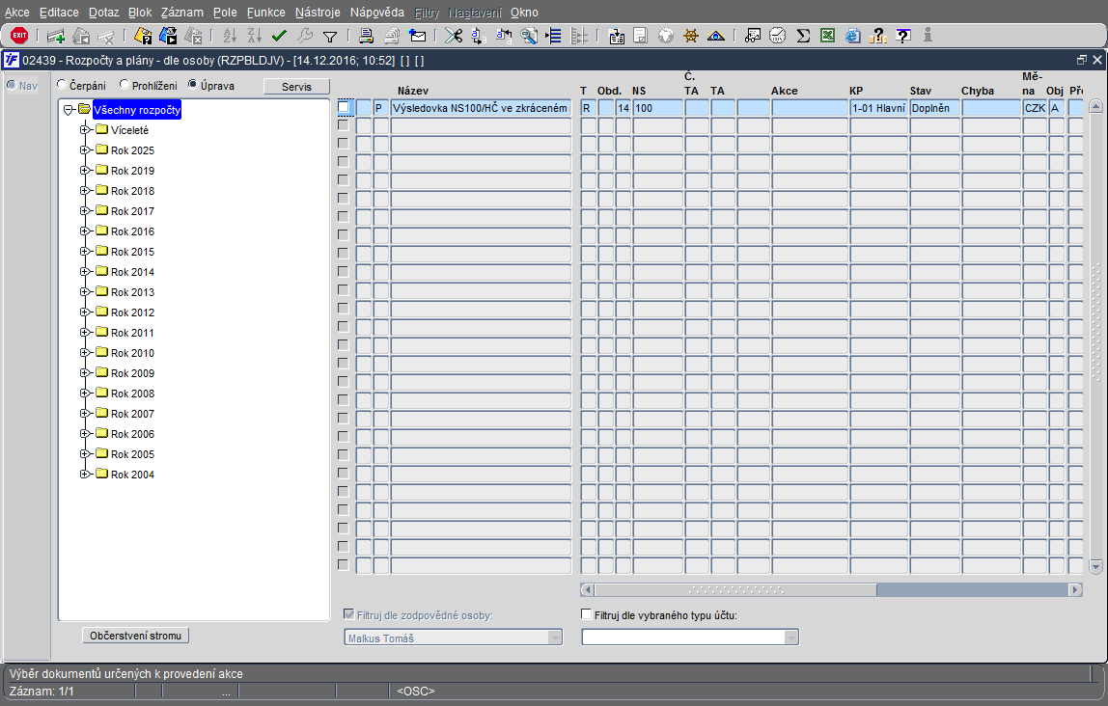
Task: Open the Nápověda menu
Action: 377,12
